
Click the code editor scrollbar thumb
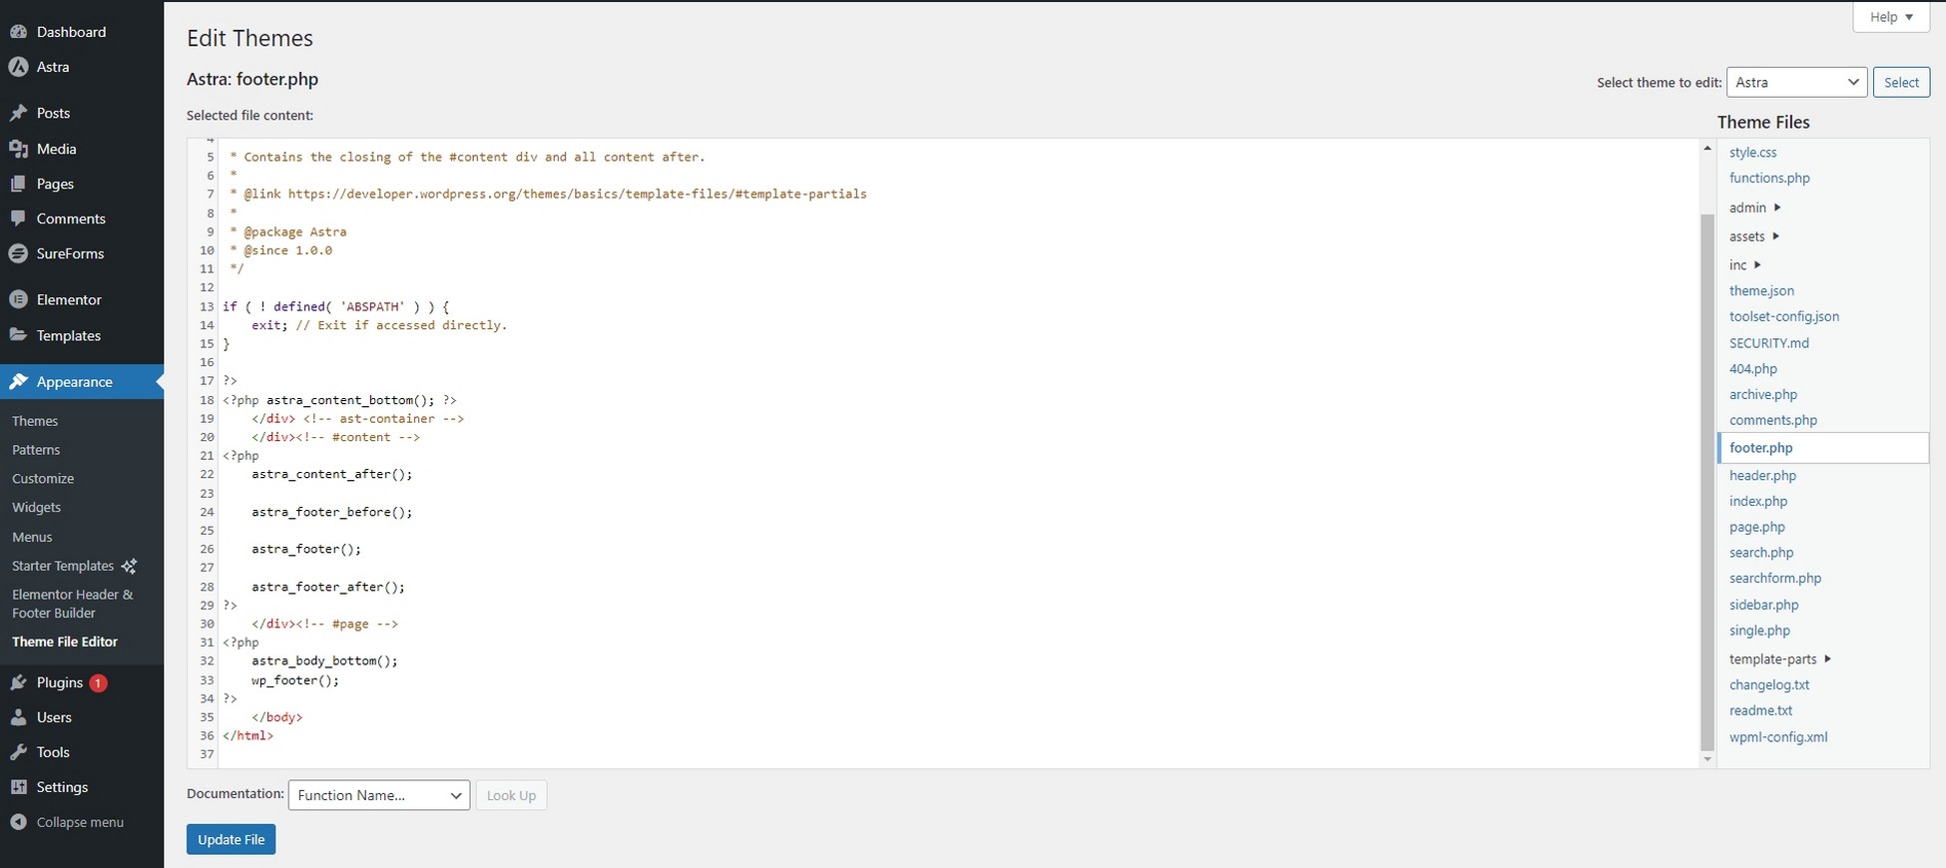pos(1707,482)
